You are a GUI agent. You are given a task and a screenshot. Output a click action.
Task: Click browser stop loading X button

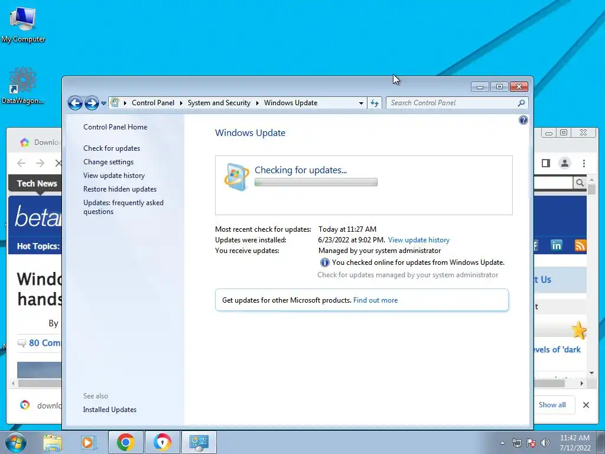click(58, 163)
